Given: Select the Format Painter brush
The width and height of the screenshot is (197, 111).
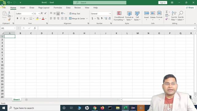Looking at the screenshot, I should pyautogui.click(x=9, y=19).
